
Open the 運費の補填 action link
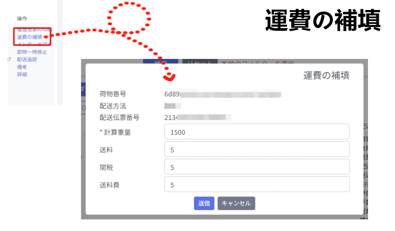[29, 37]
